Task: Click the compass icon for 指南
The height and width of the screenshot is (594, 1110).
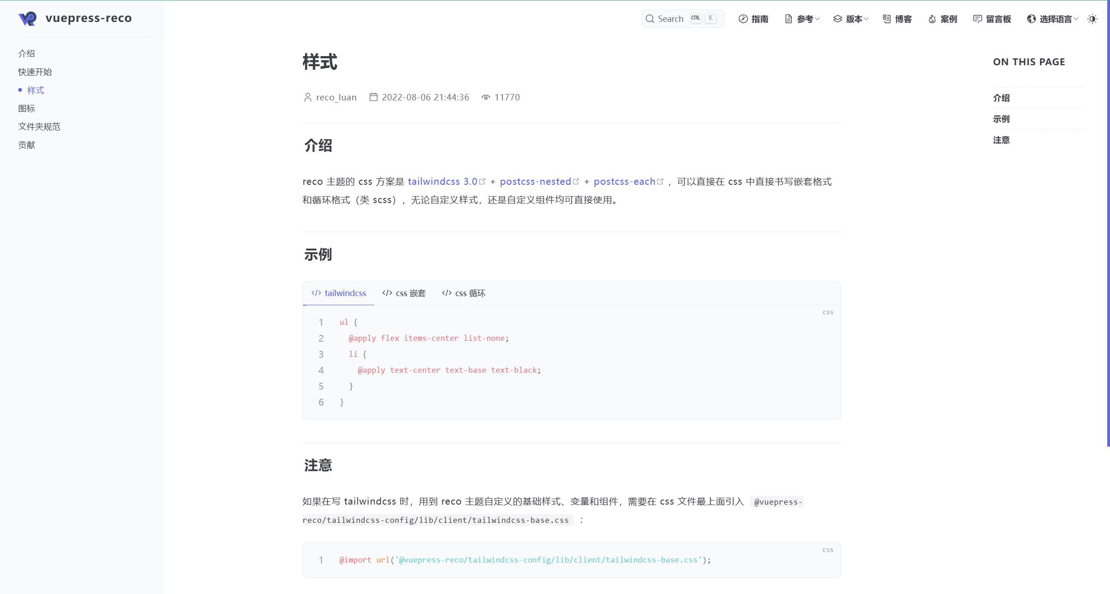Action: pyautogui.click(x=743, y=19)
